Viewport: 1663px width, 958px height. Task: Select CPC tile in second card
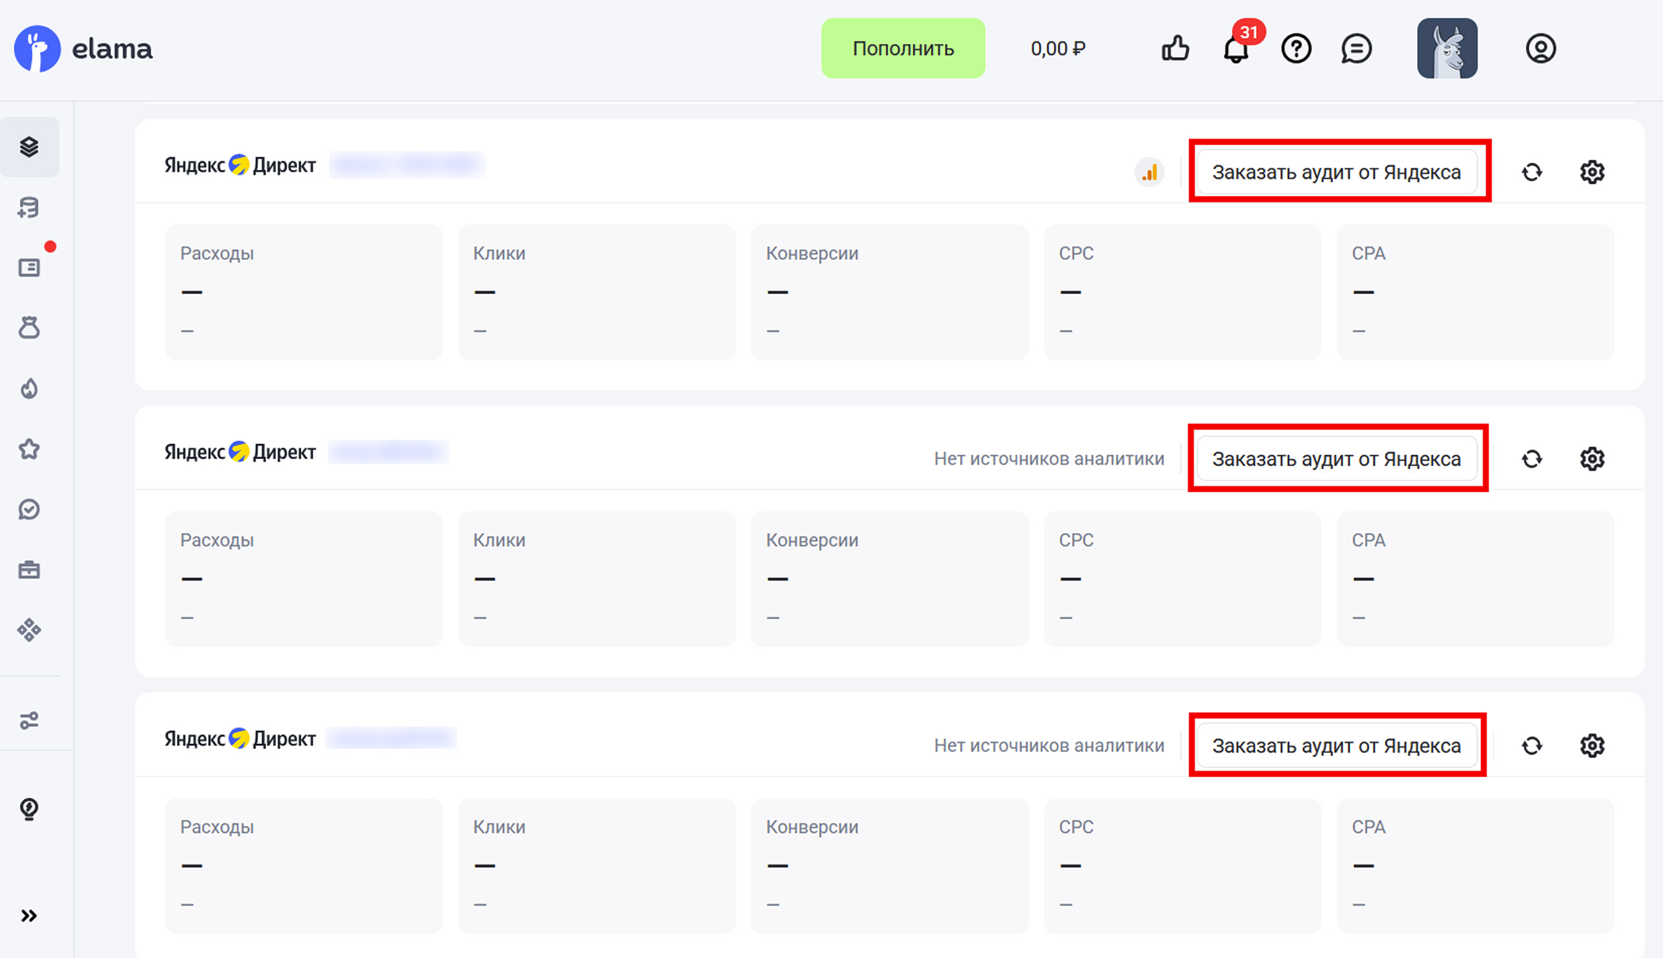(x=1183, y=580)
